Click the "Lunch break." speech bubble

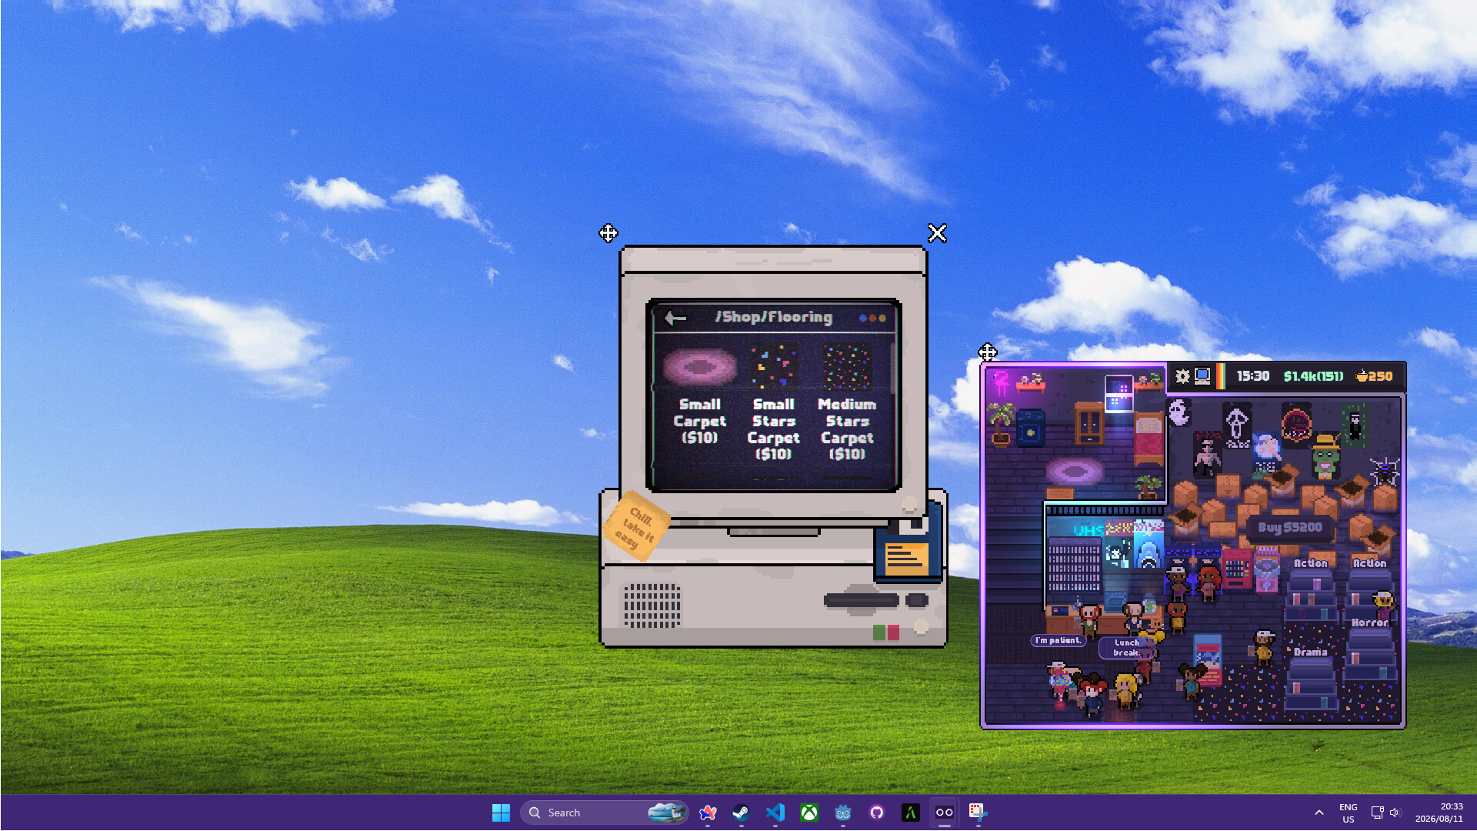point(1126,647)
